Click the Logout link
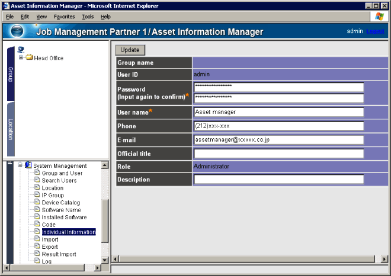 click(375, 31)
